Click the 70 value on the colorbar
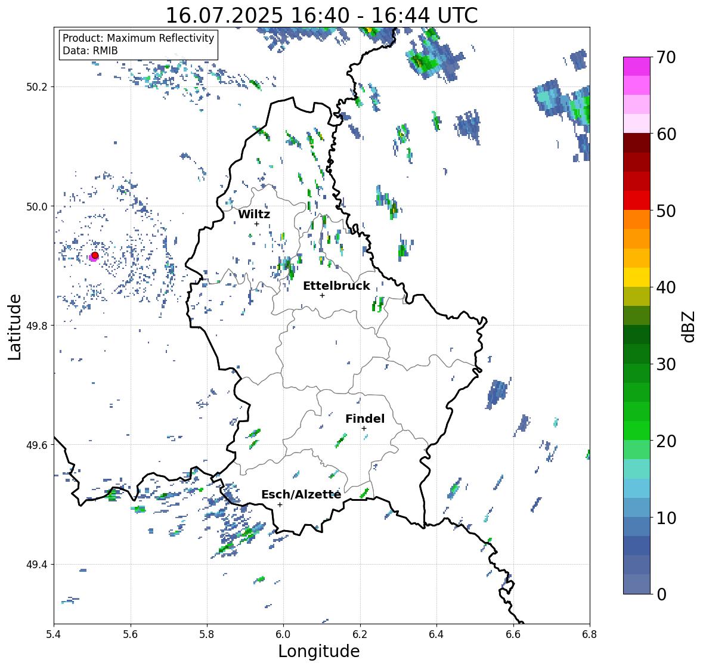 [x=666, y=57]
